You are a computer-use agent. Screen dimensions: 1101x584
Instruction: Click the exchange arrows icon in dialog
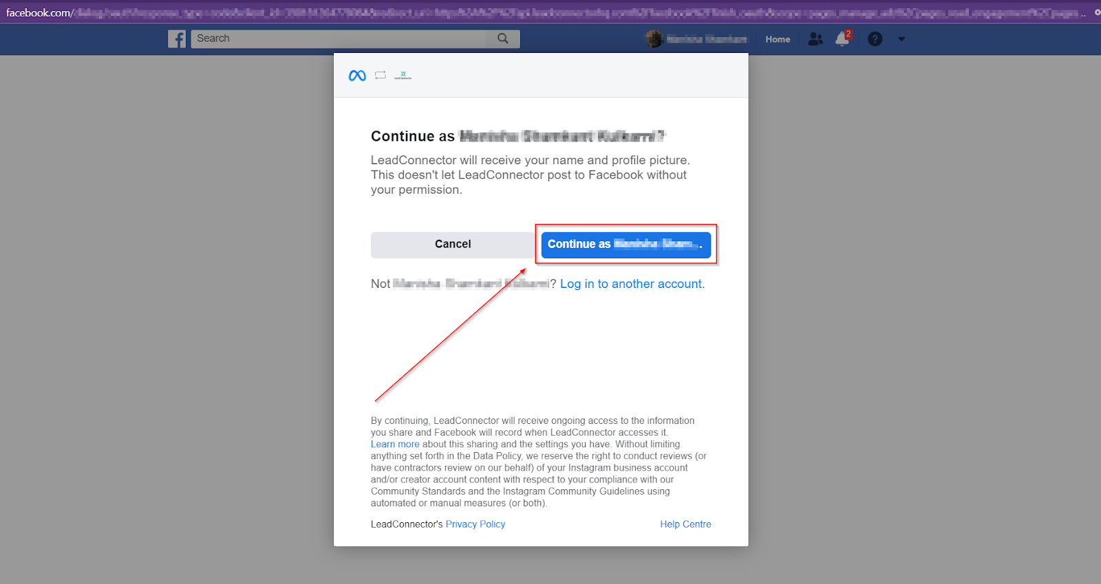pyautogui.click(x=381, y=76)
